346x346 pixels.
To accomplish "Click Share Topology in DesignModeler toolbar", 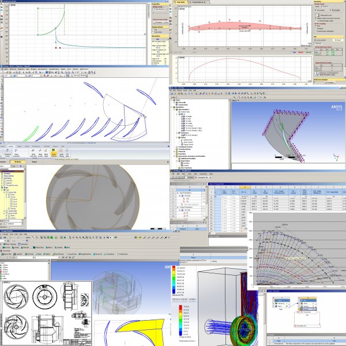I will point(10,245).
